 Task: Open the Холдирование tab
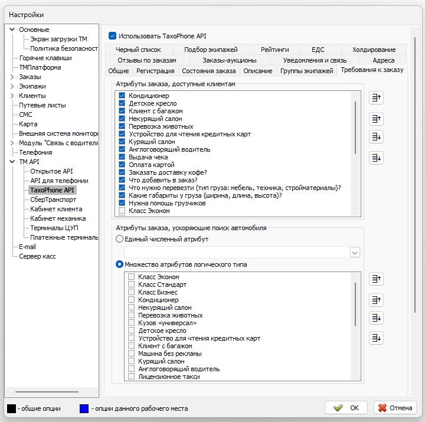[x=374, y=50]
